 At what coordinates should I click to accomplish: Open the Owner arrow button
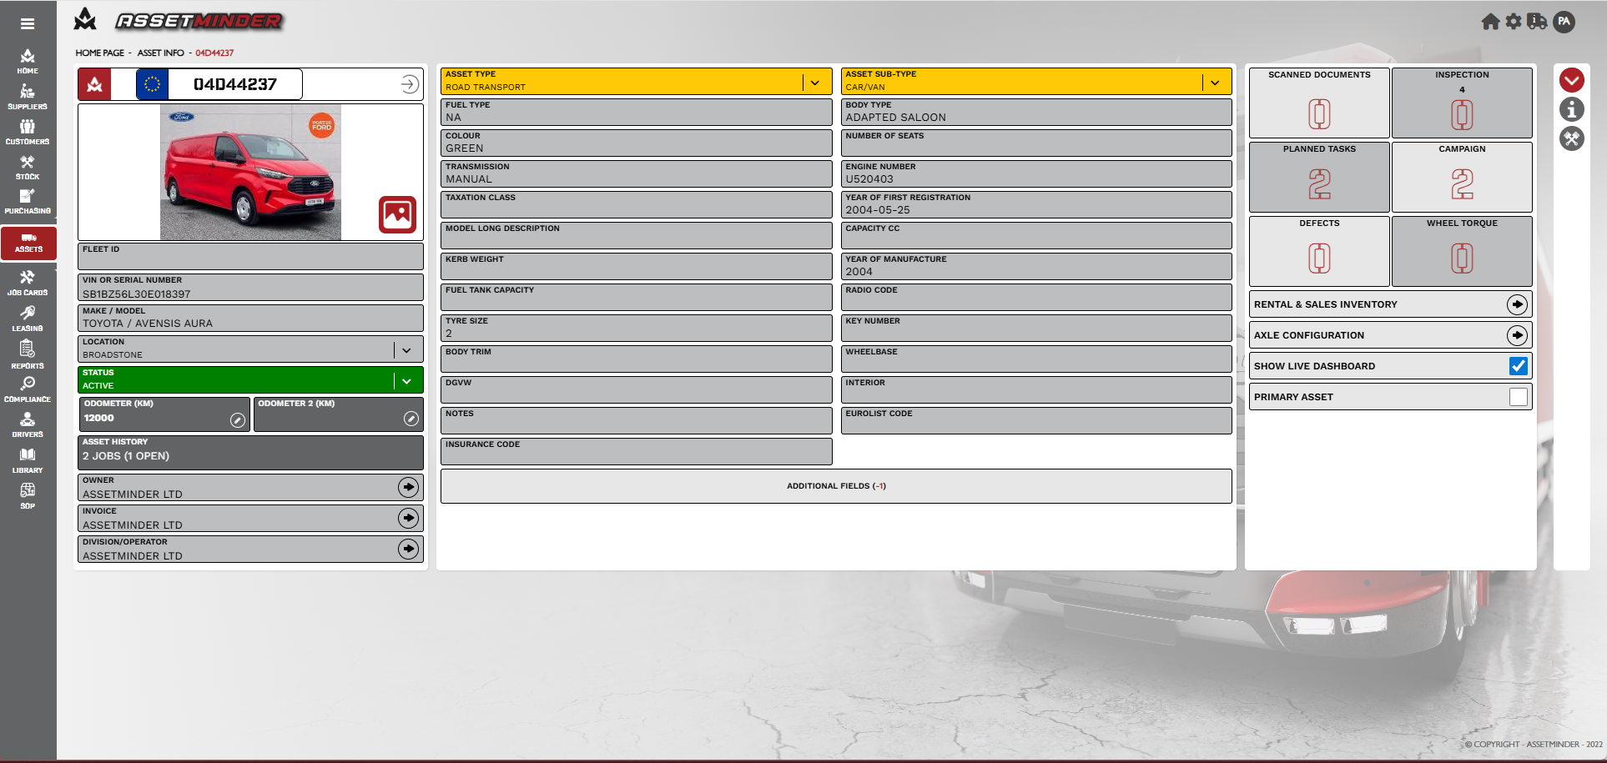[x=408, y=487]
